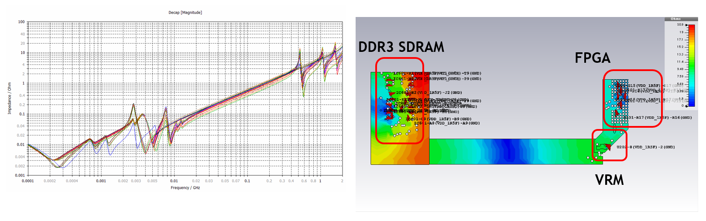Select the 'Decap [Magnitude]' plot title
The image size is (706, 221).
tap(185, 13)
